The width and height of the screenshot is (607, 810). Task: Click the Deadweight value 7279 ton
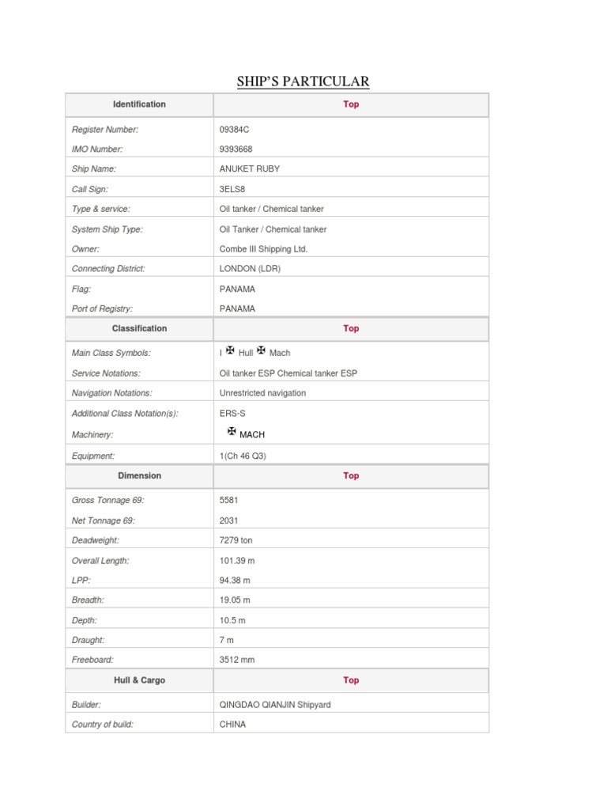(236, 540)
